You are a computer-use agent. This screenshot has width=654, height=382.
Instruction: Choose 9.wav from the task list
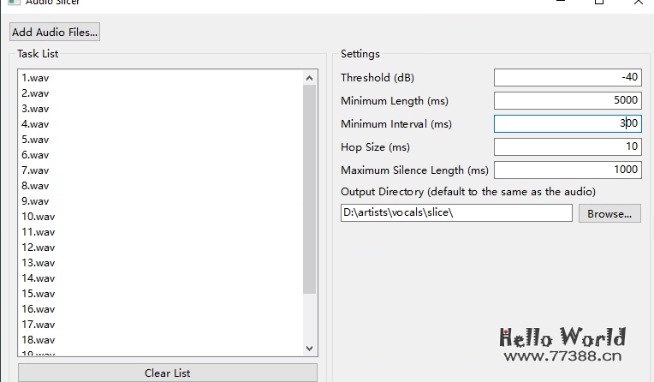[x=36, y=201]
